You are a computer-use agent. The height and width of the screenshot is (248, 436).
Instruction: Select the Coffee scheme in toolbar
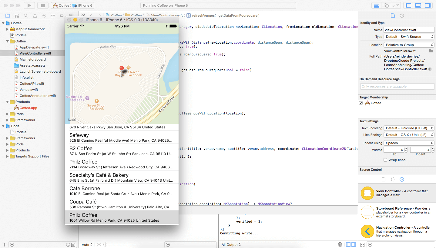(x=61, y=5)
